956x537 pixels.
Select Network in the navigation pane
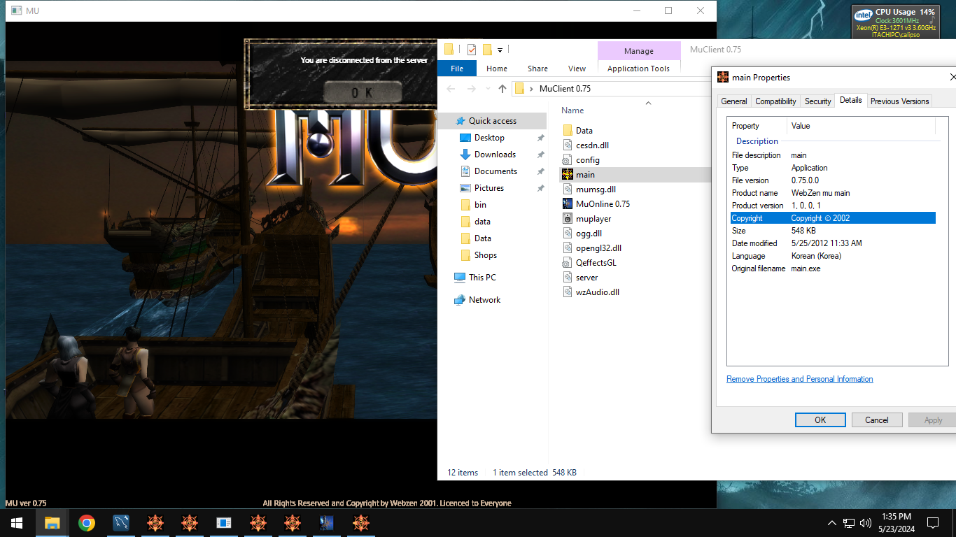tap(484, 300)
